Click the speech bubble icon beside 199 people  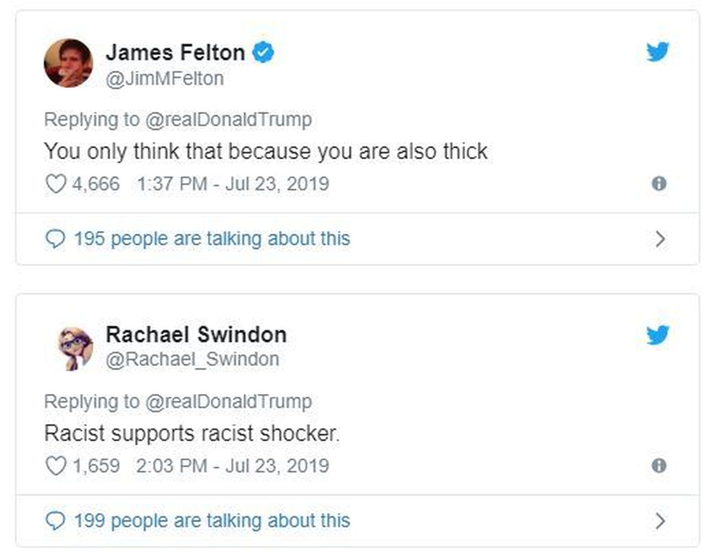55,521
